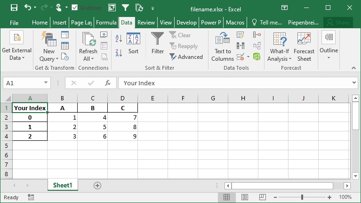Sort column Z to A descending

click(119, 52)
